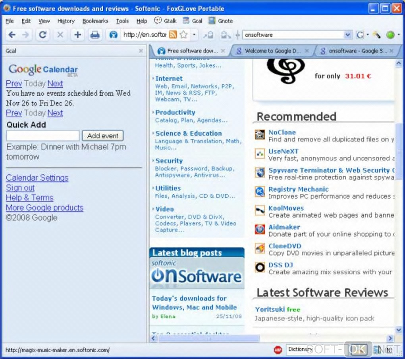
Task: Open the Tools menu
Action: (x=122, y=21)
